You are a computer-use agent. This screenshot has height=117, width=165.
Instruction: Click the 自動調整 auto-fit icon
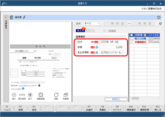click(41, 95)
